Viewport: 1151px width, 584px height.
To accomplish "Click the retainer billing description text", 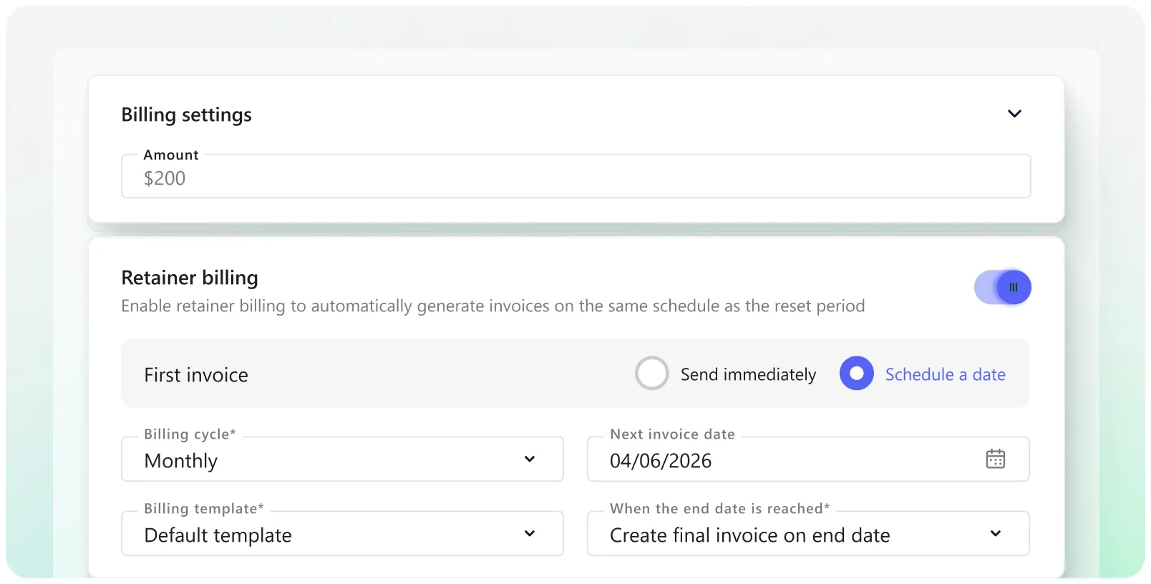I will tap(492, 306).
